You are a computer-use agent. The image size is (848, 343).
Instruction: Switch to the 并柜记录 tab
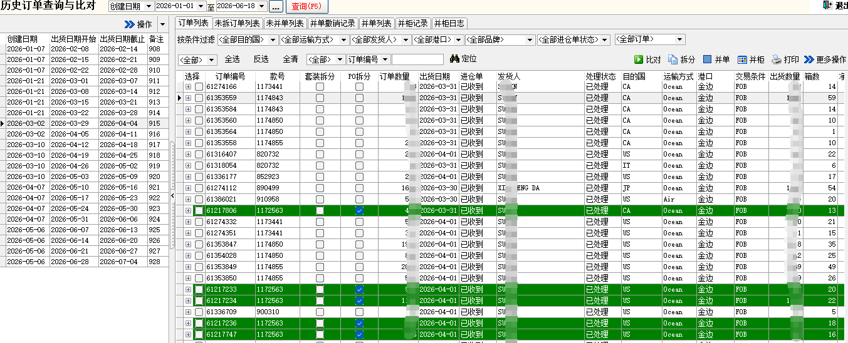[413, 23]
